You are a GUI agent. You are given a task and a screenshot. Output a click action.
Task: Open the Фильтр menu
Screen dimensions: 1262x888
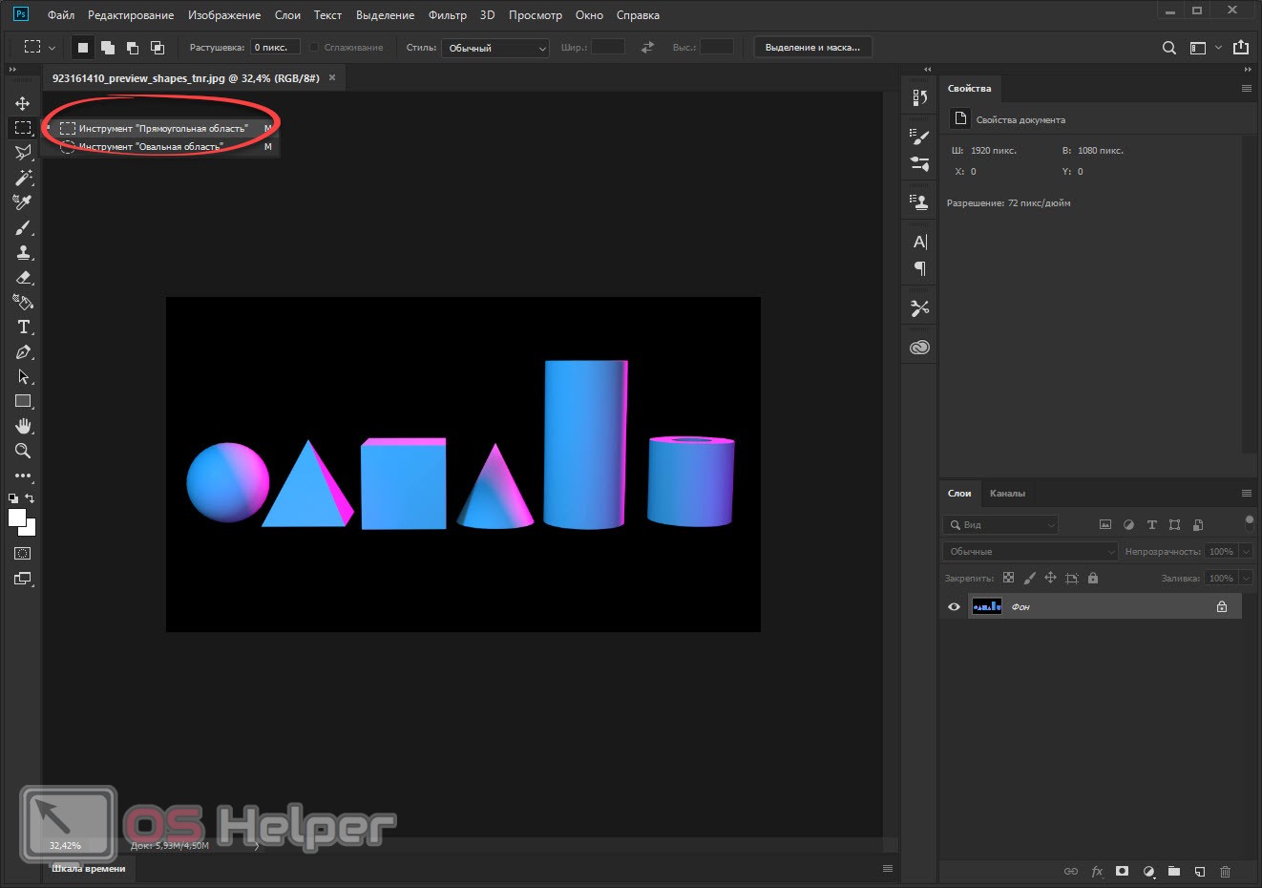coord(448,15)
